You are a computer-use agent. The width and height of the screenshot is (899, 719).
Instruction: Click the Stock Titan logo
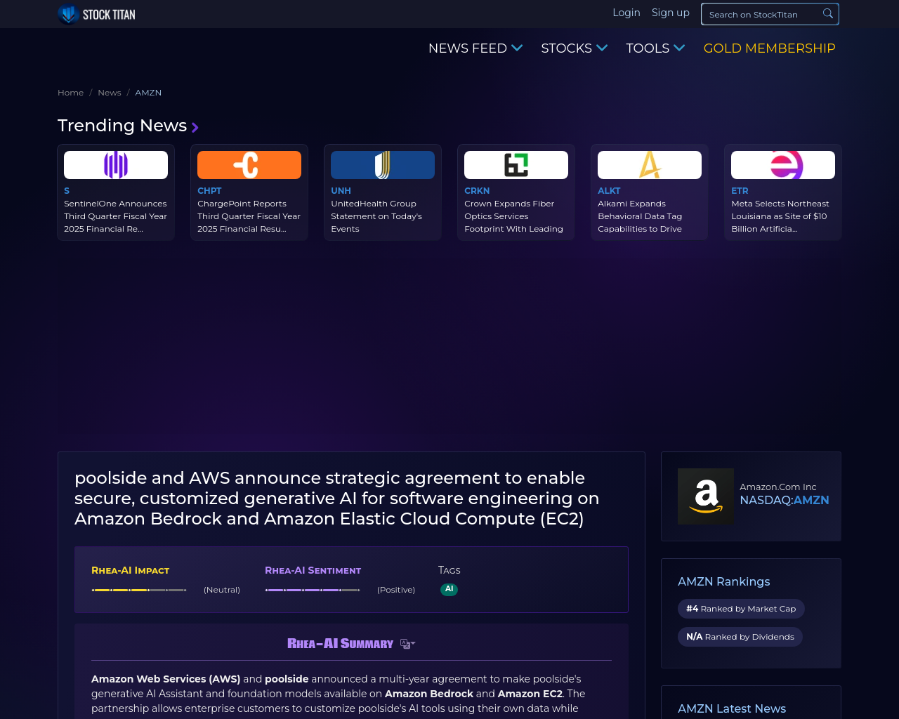(x=97, y=14)
